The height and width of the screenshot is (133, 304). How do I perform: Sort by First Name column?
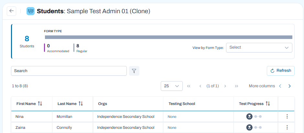(40, 104)
